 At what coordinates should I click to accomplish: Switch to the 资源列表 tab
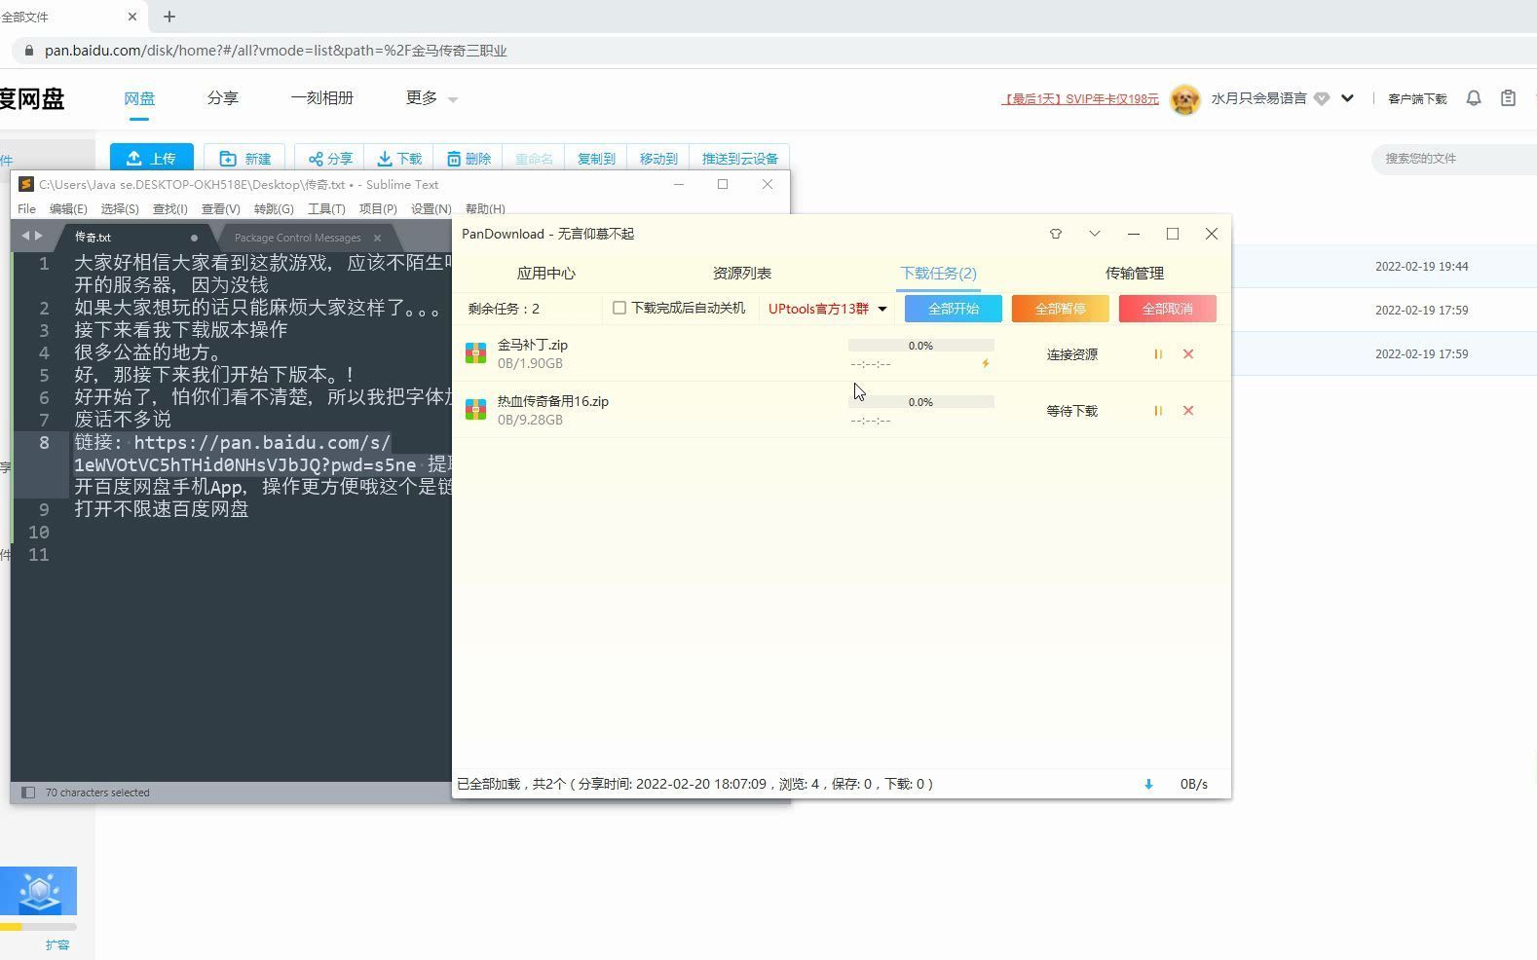point(742,274)
